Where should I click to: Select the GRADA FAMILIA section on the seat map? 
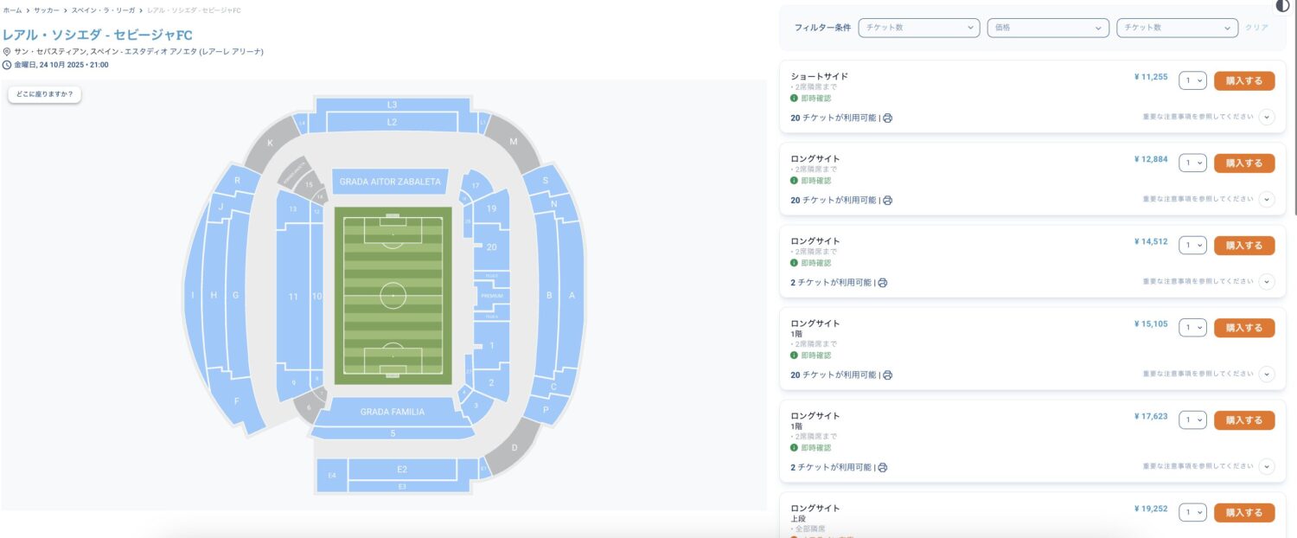pyautogui.click(x=393, y=412)
